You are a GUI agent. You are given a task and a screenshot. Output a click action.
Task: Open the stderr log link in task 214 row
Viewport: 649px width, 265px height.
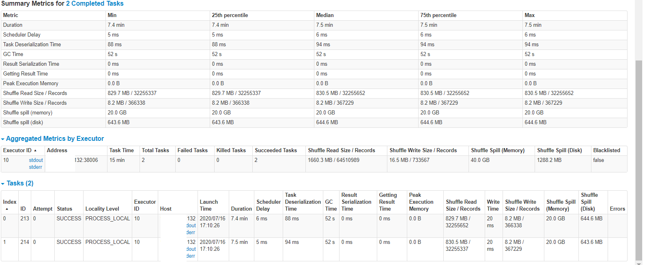[x=191, y=256]
